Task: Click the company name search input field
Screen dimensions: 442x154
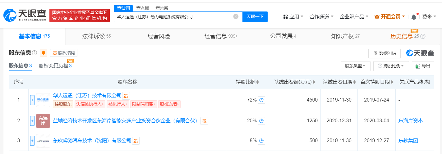Action: pos(173,17)
